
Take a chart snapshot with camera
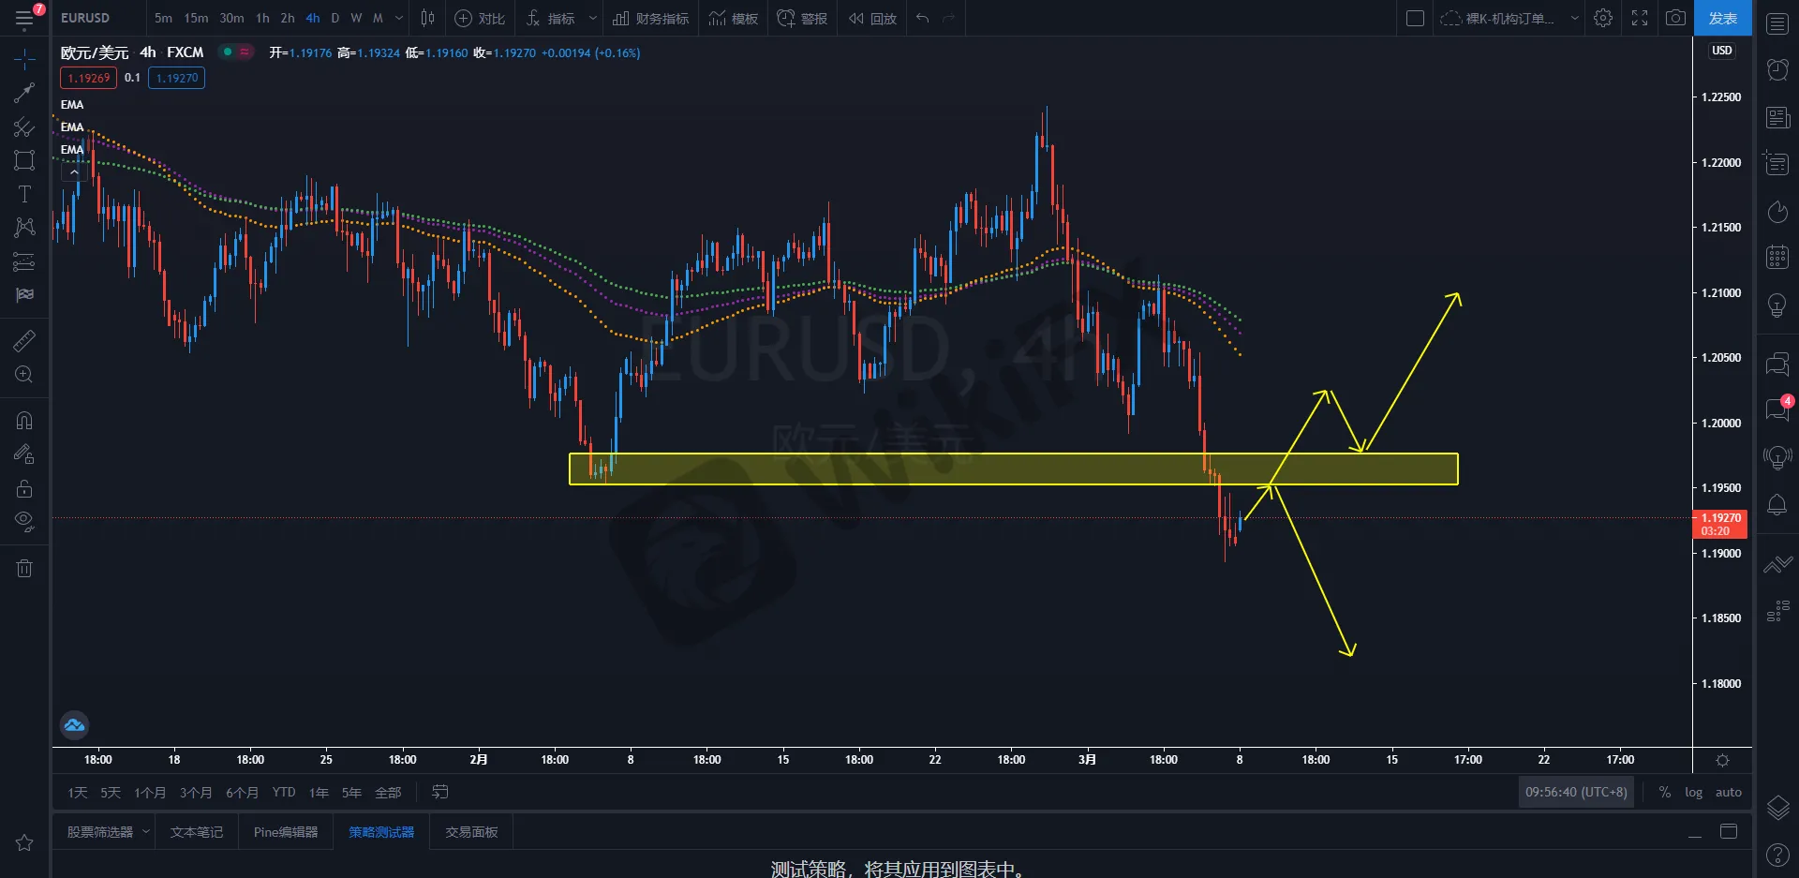[1675, 18]
